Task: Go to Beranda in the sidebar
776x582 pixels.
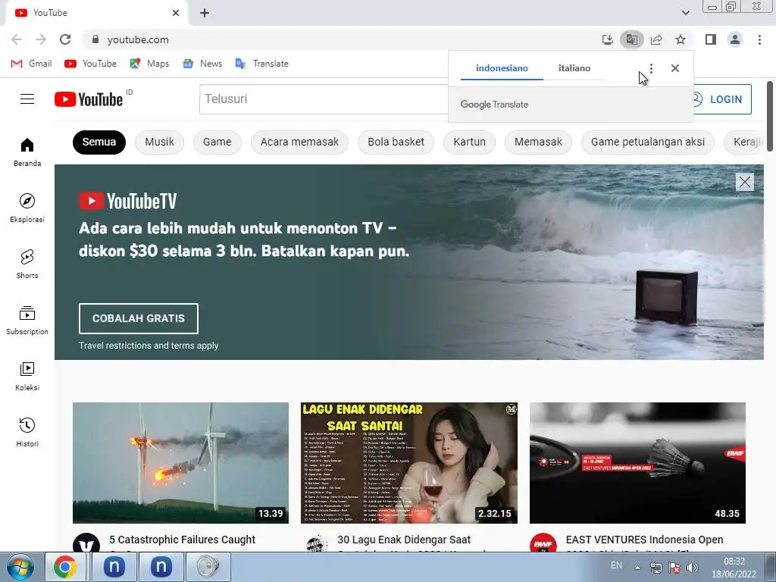Action: [x=27, y=152]
